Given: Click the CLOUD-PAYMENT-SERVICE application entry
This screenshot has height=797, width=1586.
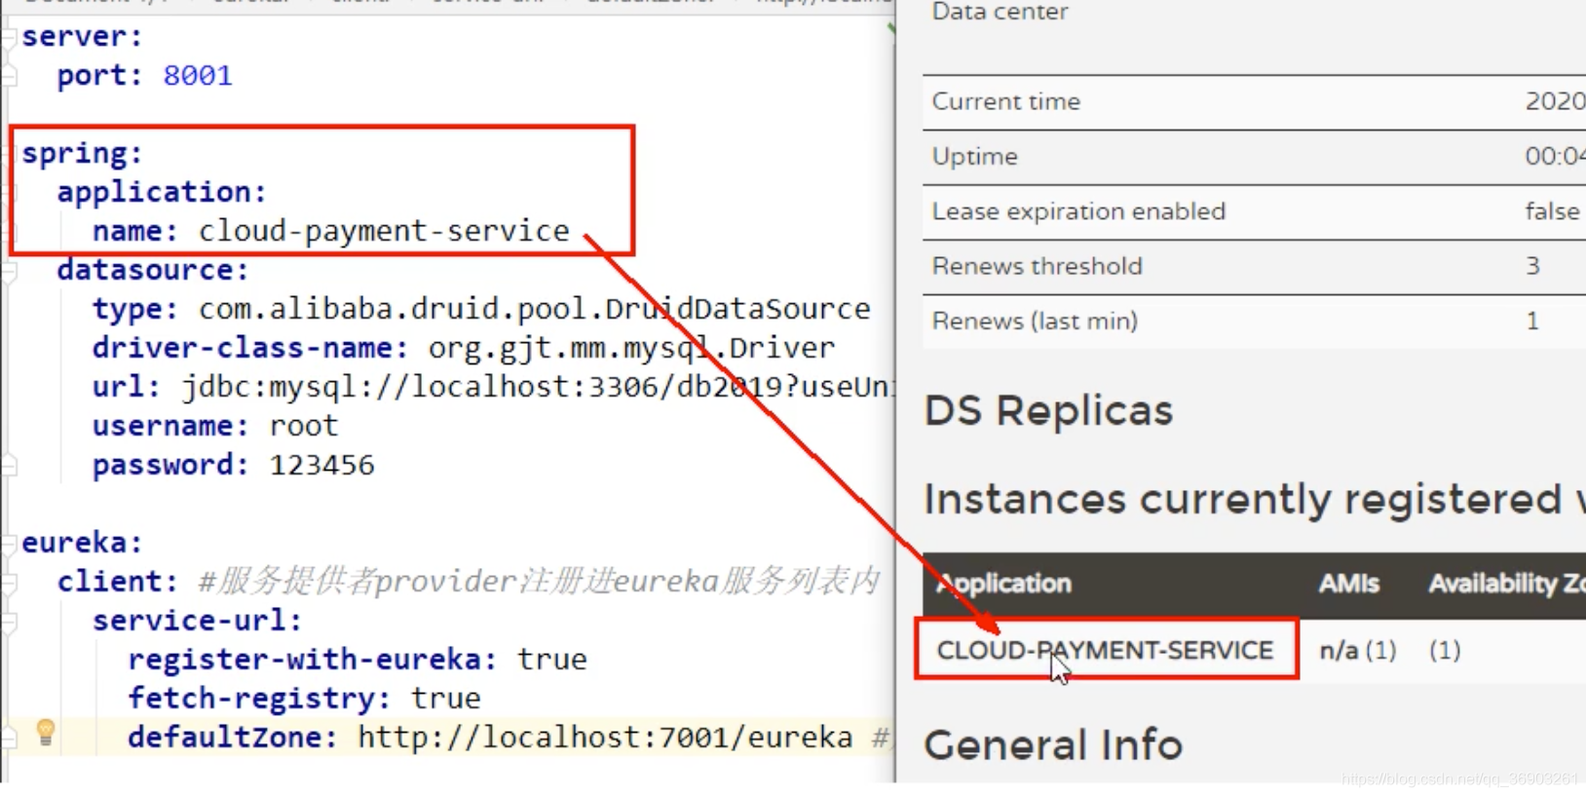Looking at the screenshot, I should [x=1105, y=650].
